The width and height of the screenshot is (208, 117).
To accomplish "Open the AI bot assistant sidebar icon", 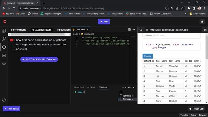I will (x=4, y=55).
